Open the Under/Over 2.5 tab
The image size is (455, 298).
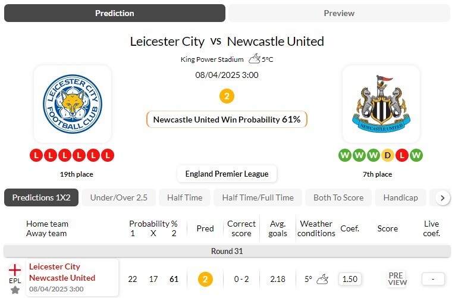[x=118, y=197]
